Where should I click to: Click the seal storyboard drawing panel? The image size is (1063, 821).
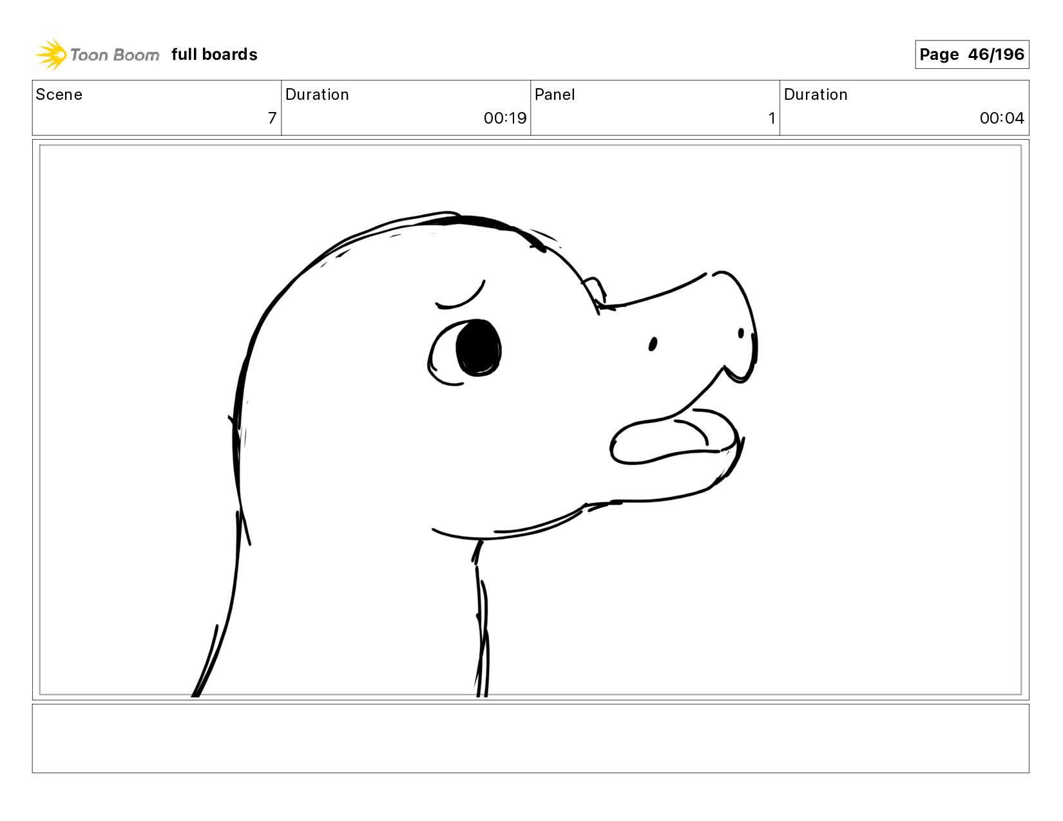(x=531, y=420)
